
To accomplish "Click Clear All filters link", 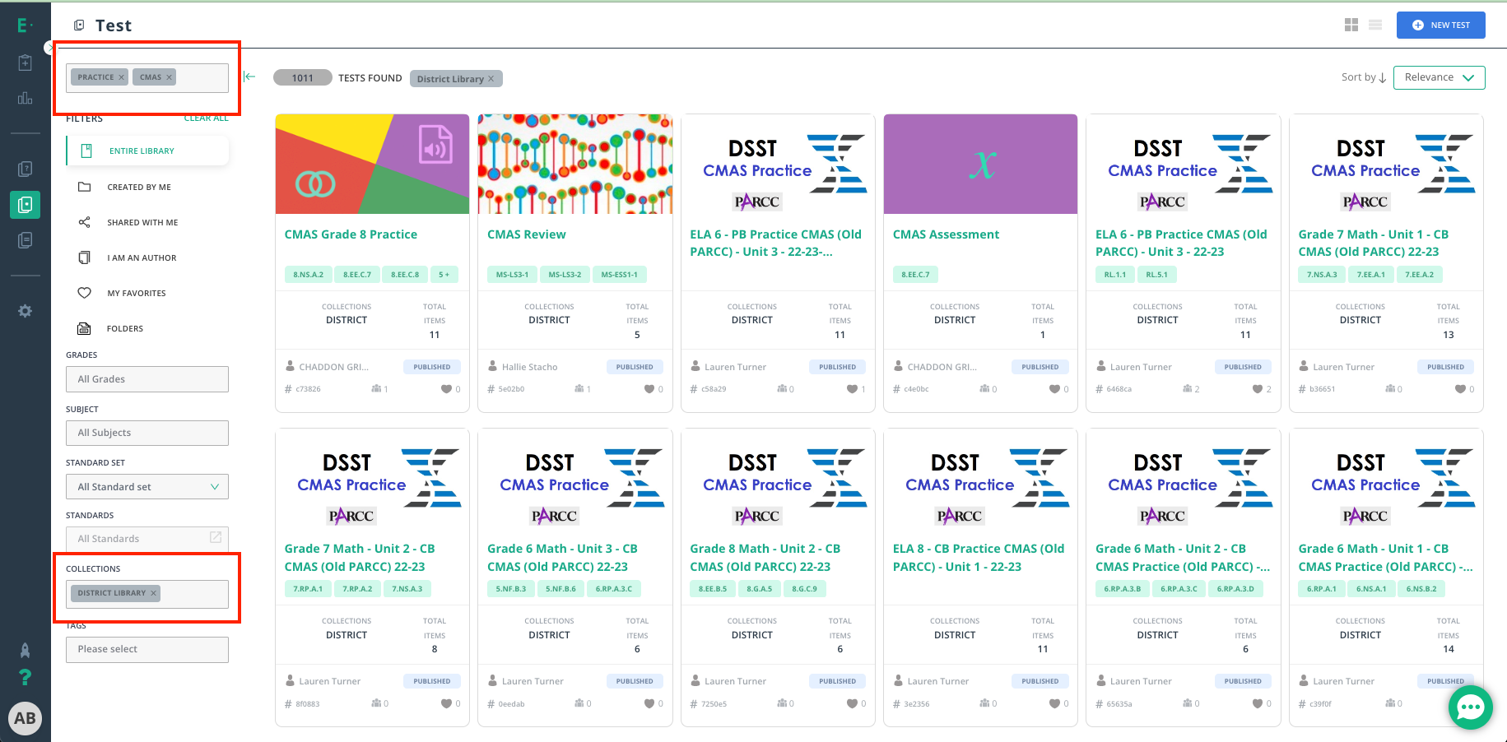I will [x=206, y=118].
